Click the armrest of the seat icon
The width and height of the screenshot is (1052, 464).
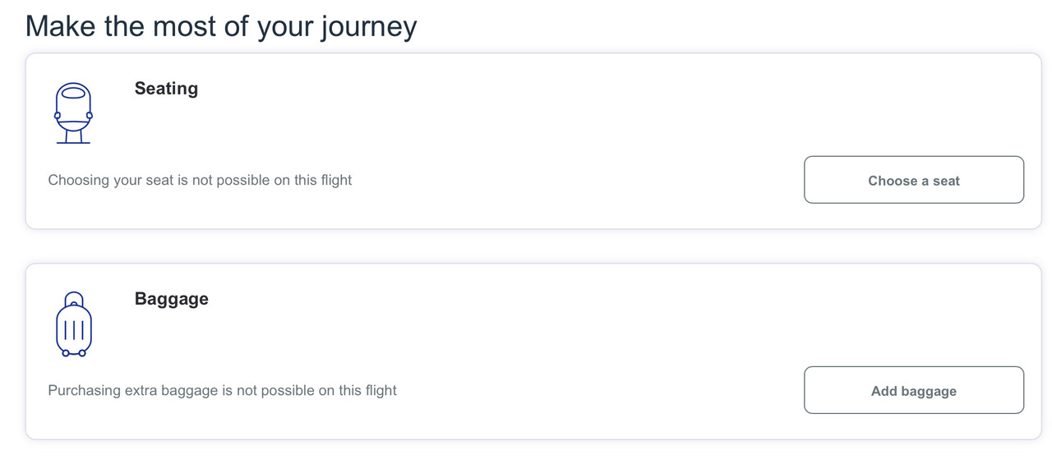(58, 116)
